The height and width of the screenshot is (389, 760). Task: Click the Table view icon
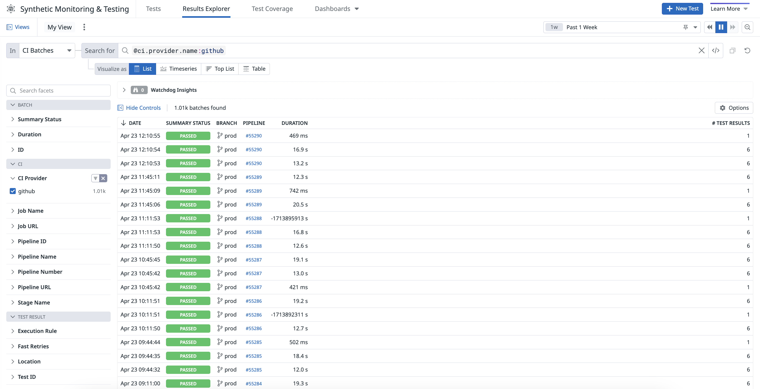(x=246, y=69)
